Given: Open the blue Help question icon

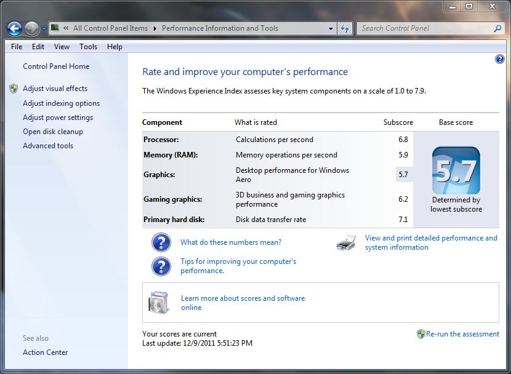Looking at the screenshot, I should coord(499,59).
